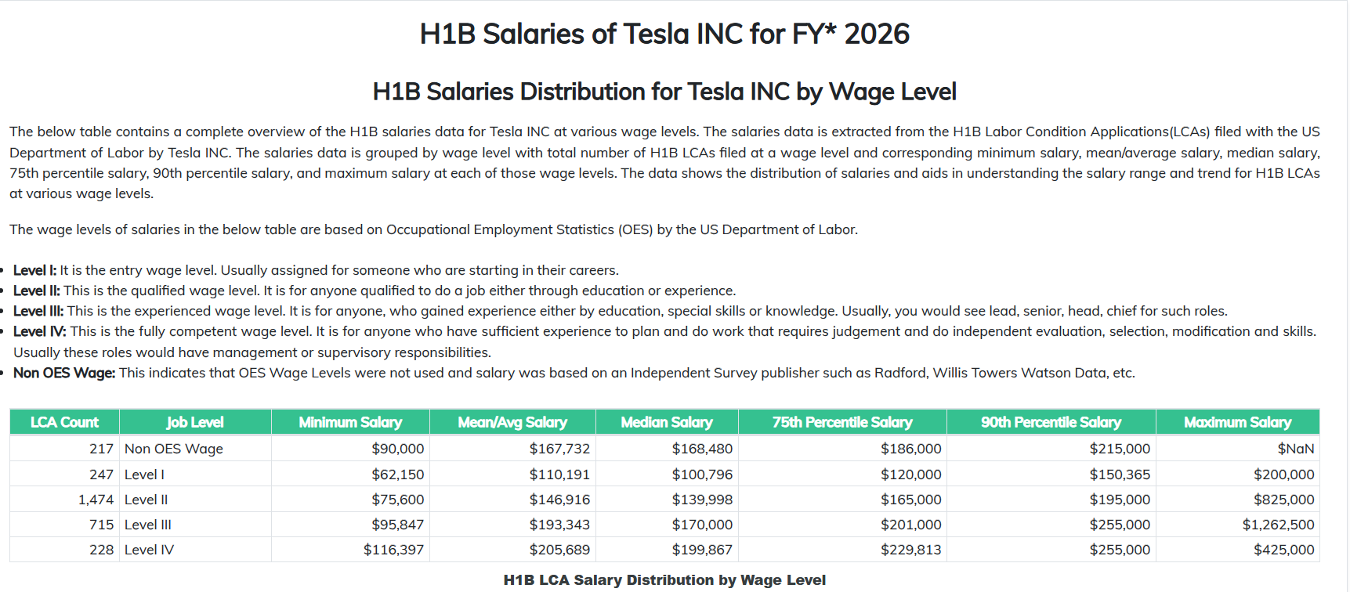Click the $NaN maximum salary cell
Viewport: 1350px width, 592px height.
pyautogui.click(x=1296, y=449)
